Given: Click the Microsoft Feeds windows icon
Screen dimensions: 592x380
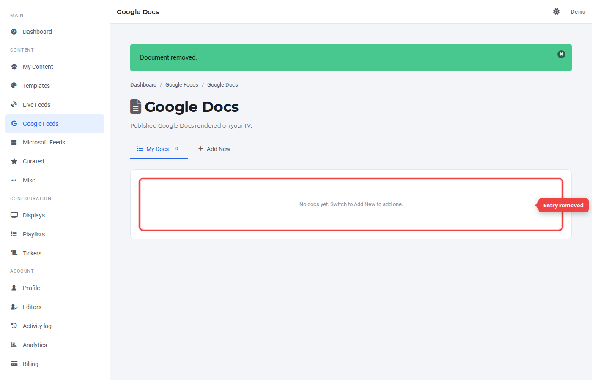Looking at the screenshot, I should tap(14, 142).
